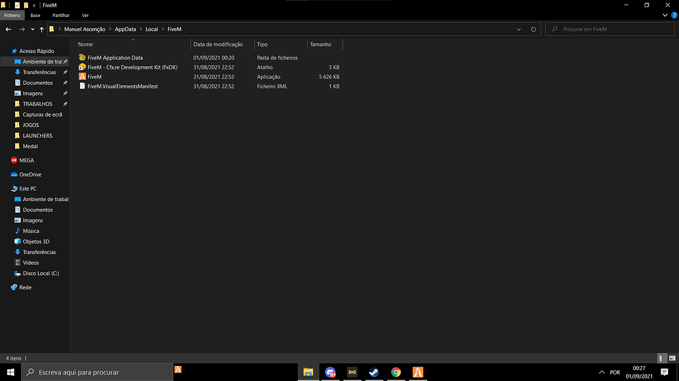Expand hidden icons in the system tray
The height and width of the screenshot is (381, 679).
pos(601,372)
